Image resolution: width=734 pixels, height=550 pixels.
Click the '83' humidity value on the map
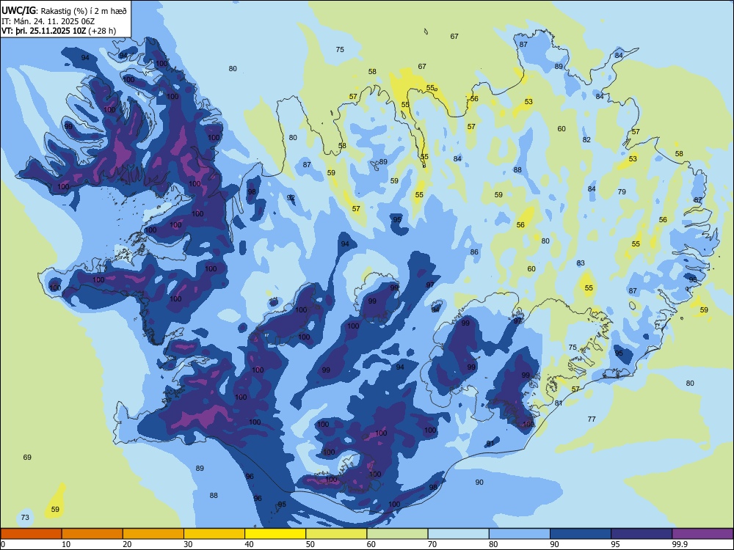[x=581, y=263]
